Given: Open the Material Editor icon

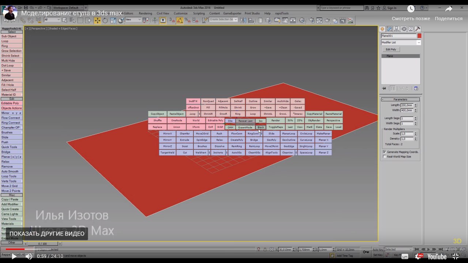Looking at the screenshot, I should [302, 20].
